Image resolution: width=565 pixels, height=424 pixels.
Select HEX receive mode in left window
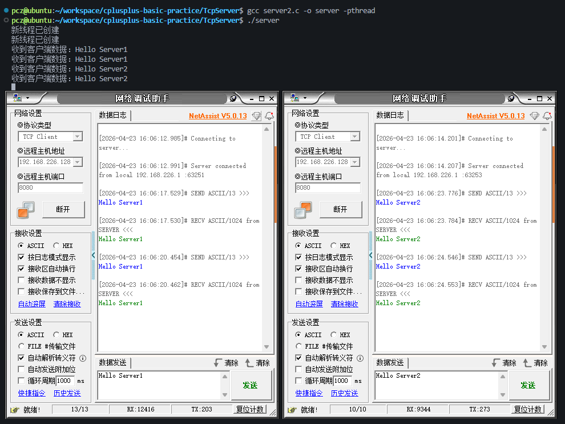[x=63, y=246]
